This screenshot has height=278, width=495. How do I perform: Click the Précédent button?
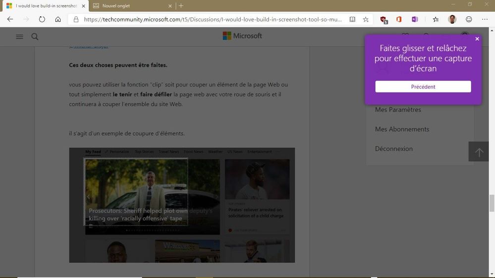click(x=423, y=87)
